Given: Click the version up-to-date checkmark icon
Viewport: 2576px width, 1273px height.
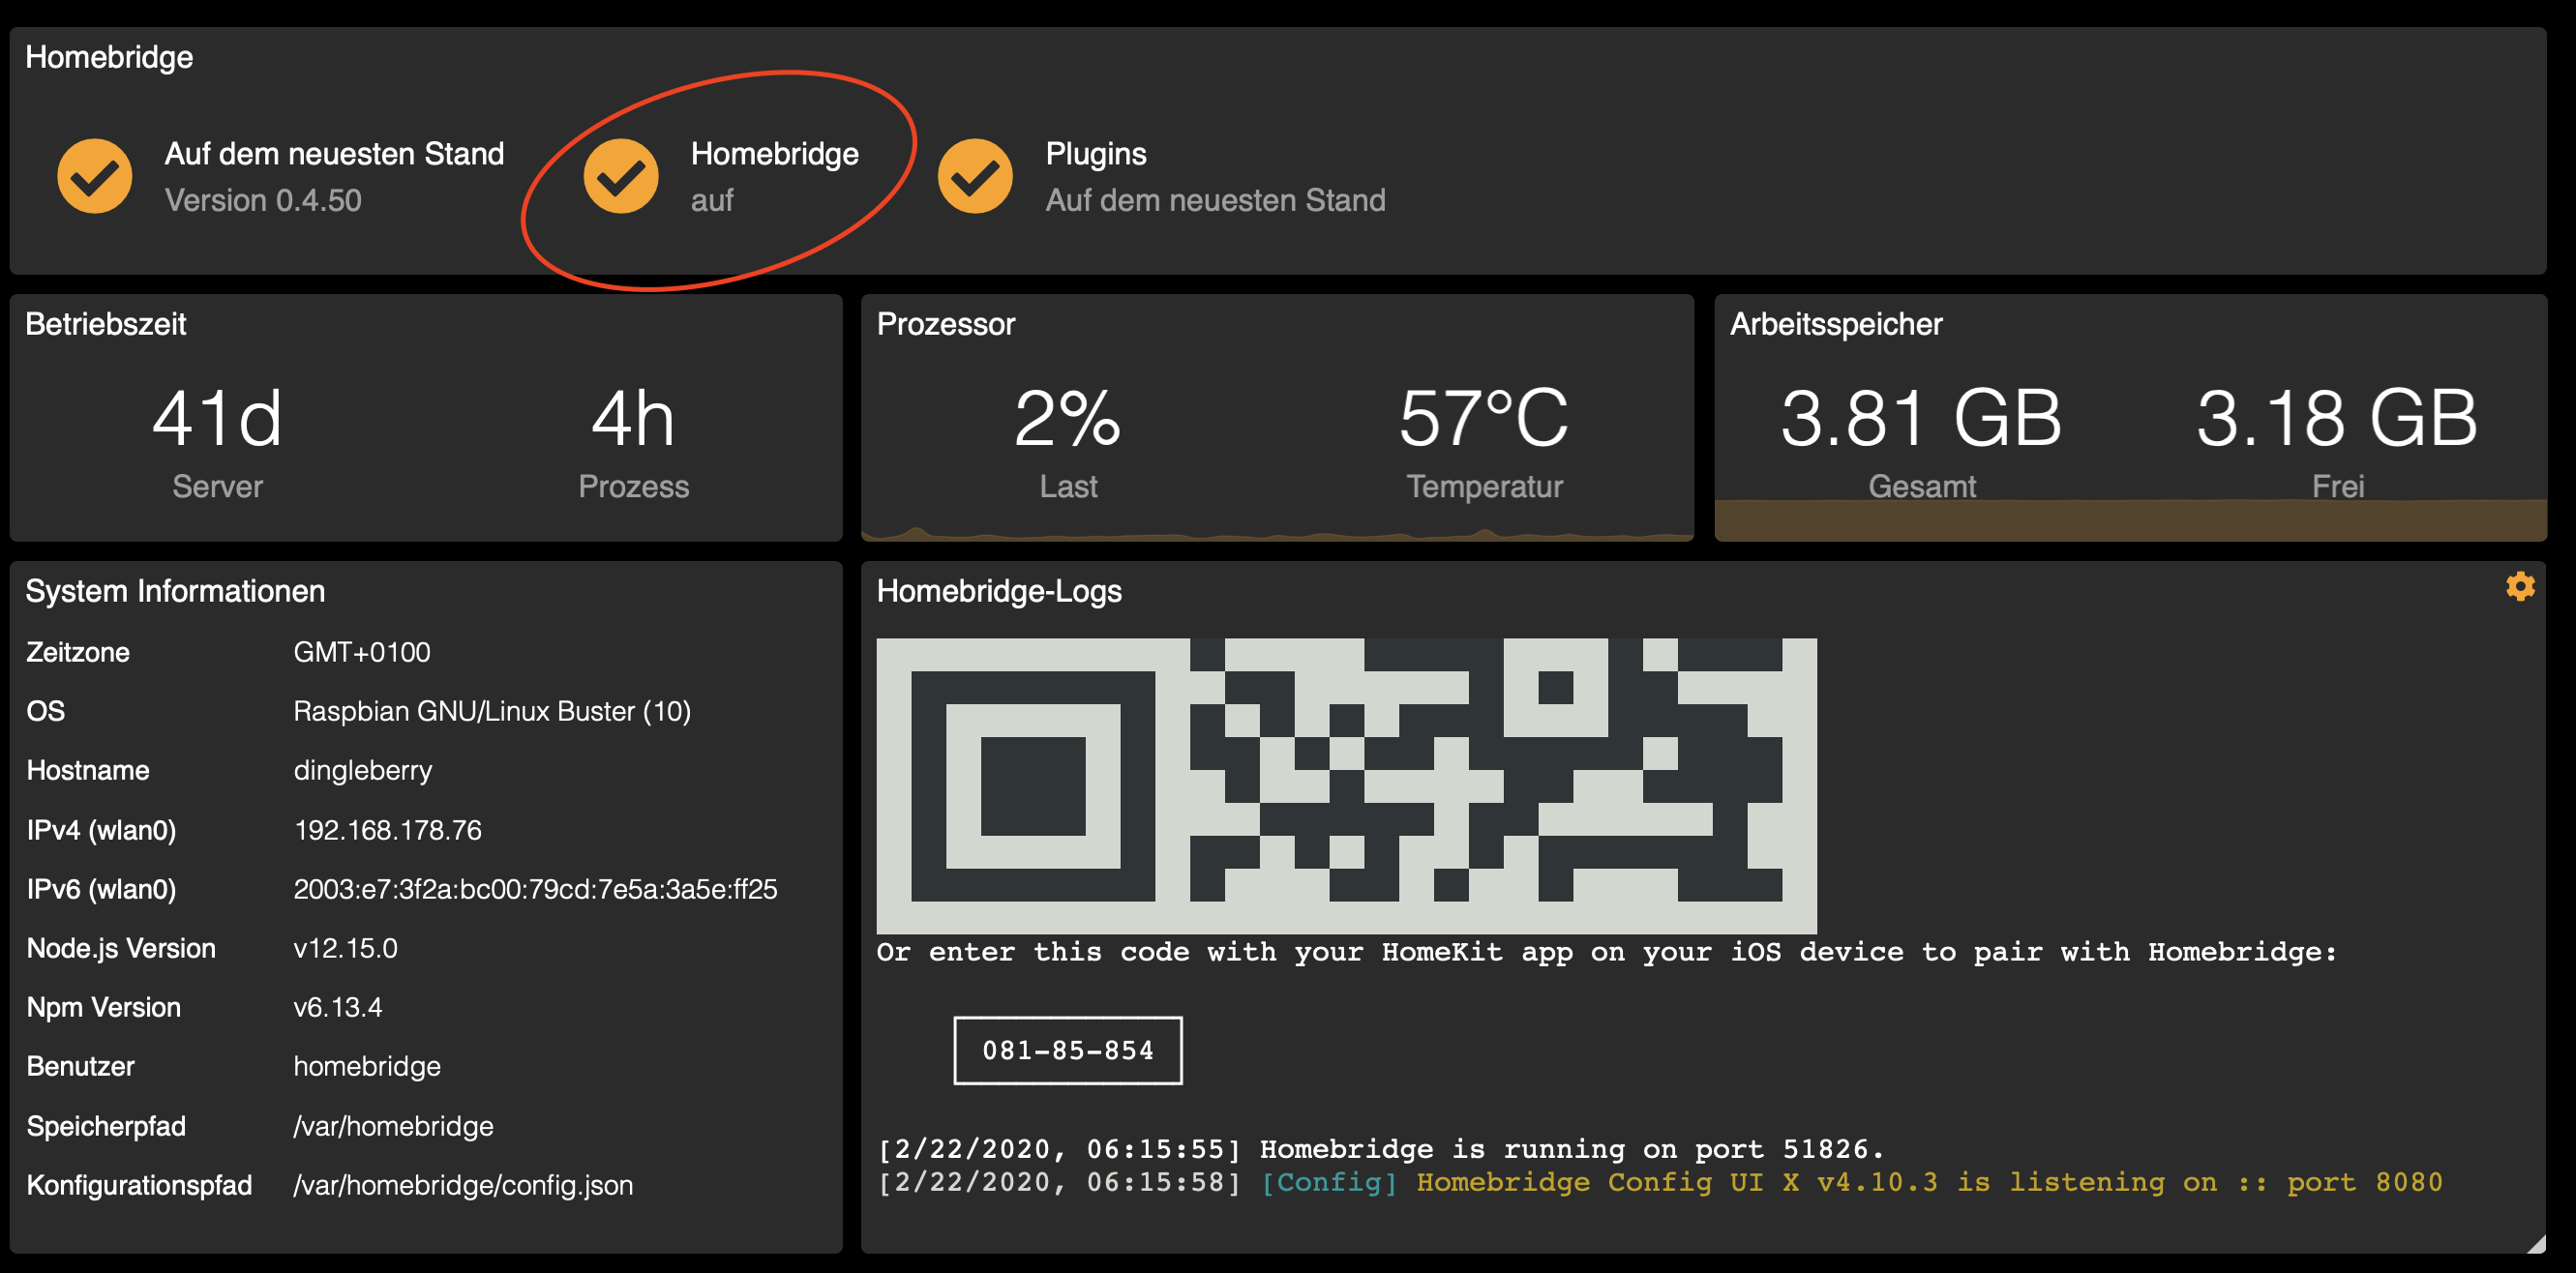Looking at the screenshot, I should pyautogui.click(x=94, y=176).
